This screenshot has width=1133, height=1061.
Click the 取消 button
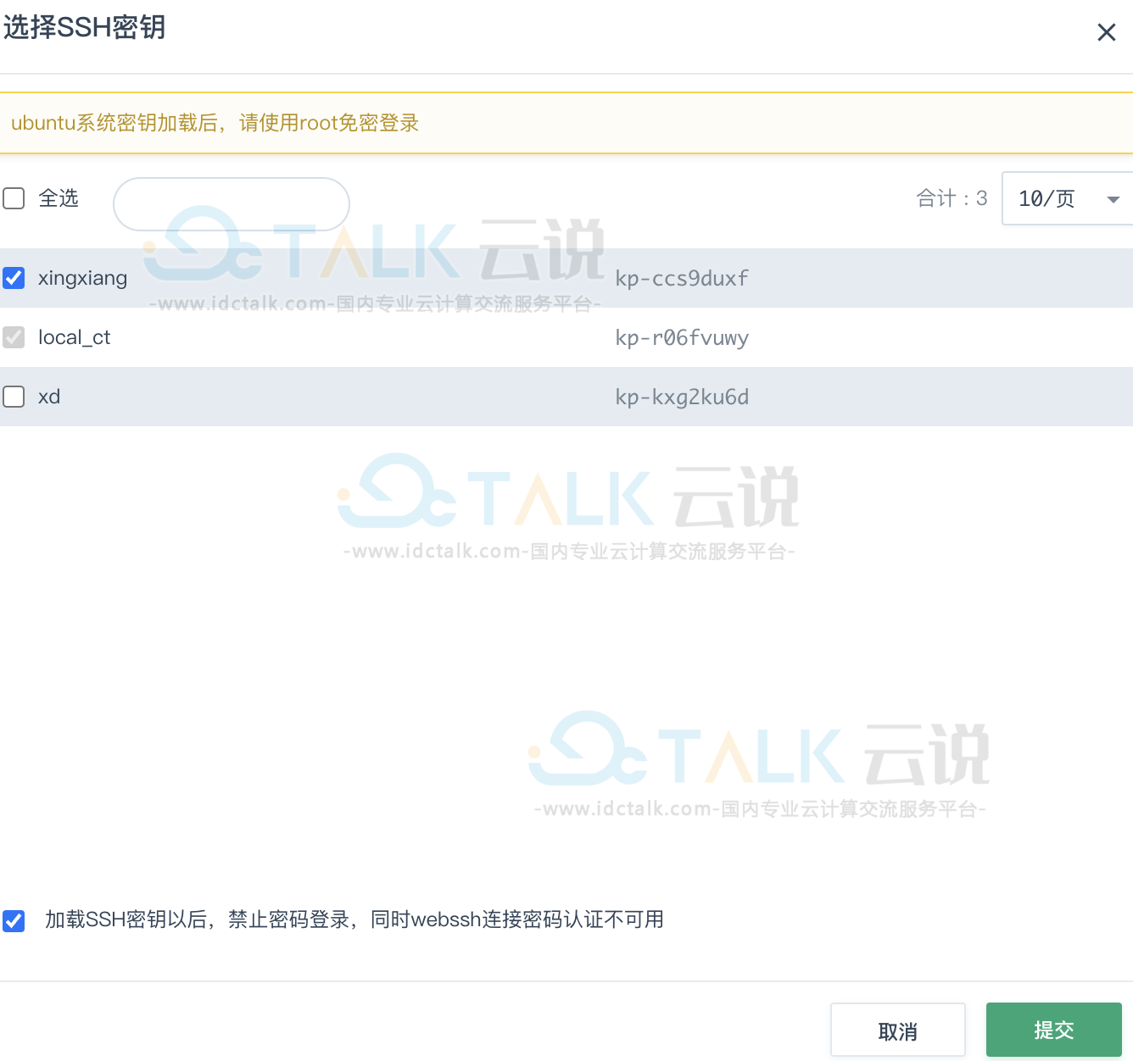pyautogui.click(x=898, y=1030)
